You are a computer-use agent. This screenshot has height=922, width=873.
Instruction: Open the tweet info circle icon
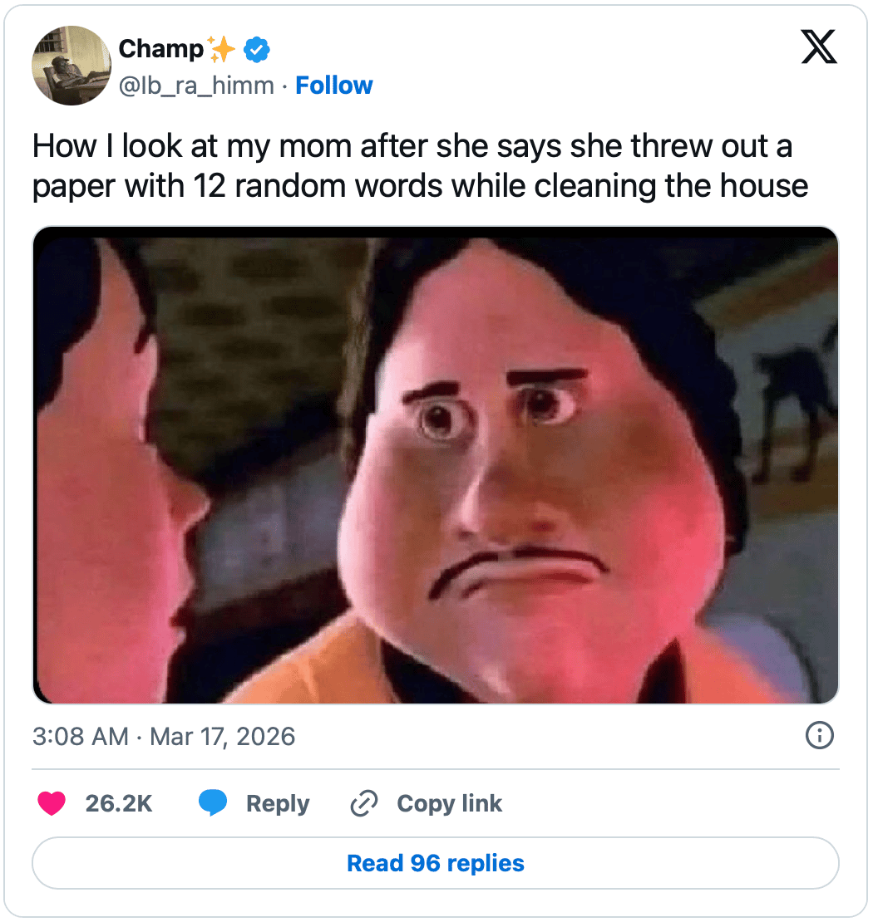click(820, 735)
